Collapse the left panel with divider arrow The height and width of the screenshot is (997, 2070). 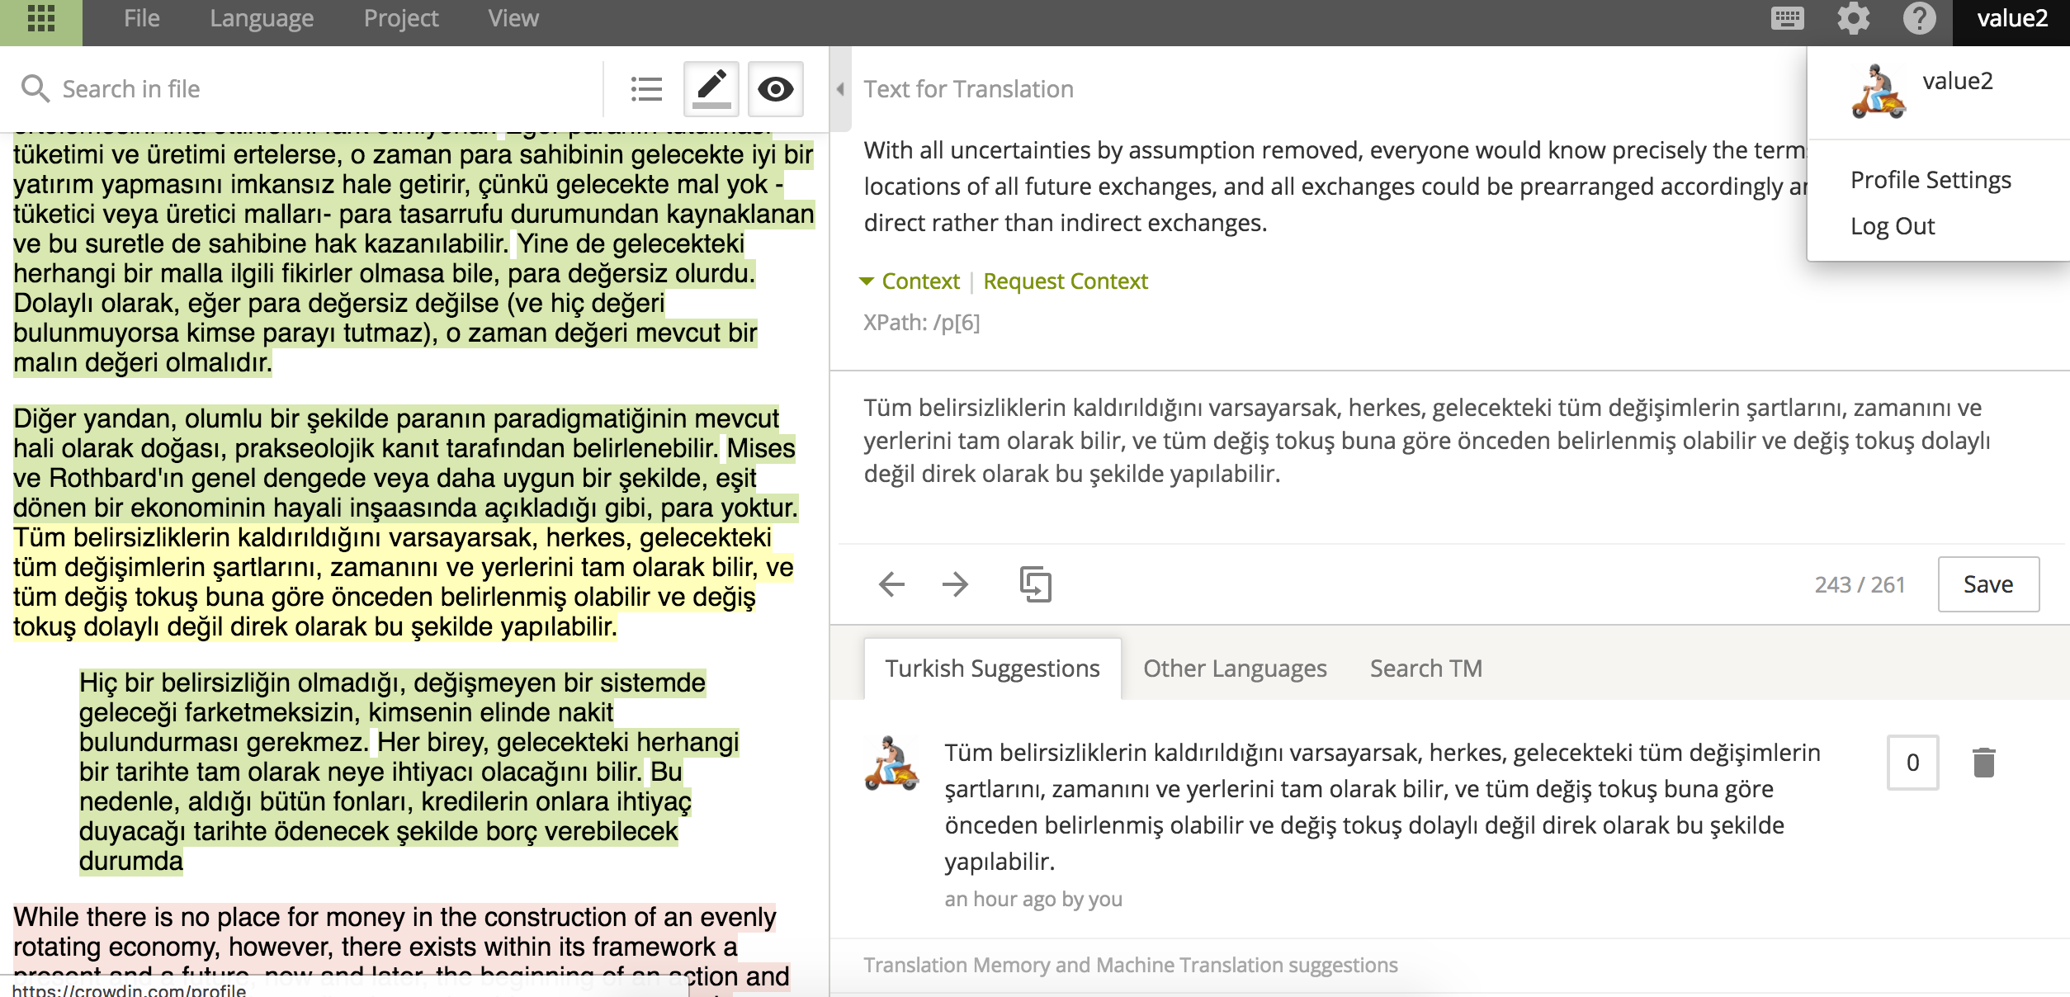[840, 89]
